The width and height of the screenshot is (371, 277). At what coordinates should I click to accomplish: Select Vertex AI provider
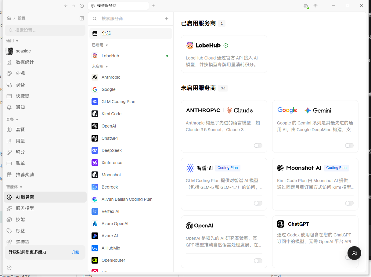[131, 211]
